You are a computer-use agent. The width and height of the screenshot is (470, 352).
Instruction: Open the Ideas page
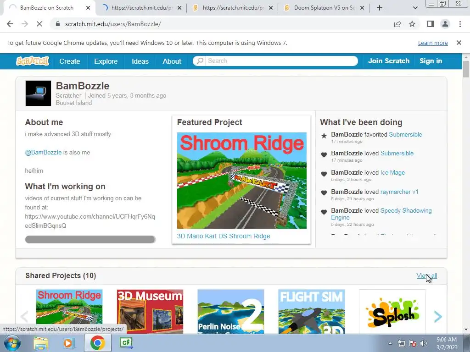(140, 61)
